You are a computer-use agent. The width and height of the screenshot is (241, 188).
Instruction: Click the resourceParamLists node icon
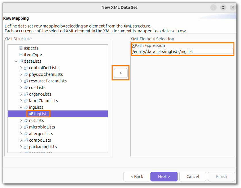[x=26, y=81]
